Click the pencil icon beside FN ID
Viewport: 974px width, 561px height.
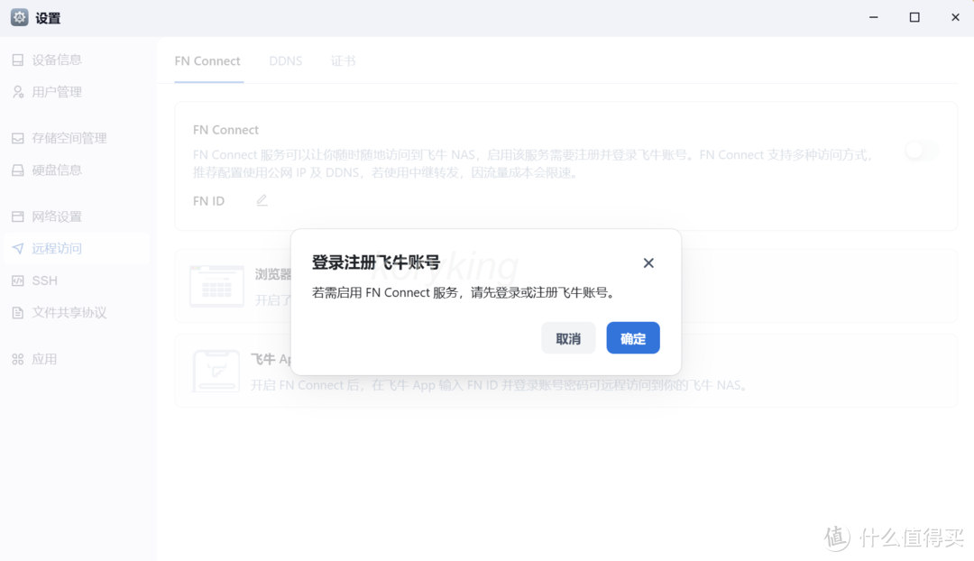point(262,200)
